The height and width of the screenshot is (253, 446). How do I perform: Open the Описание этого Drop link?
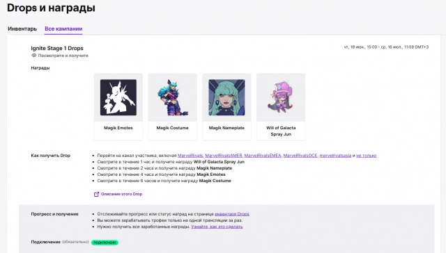click(121, 194)
